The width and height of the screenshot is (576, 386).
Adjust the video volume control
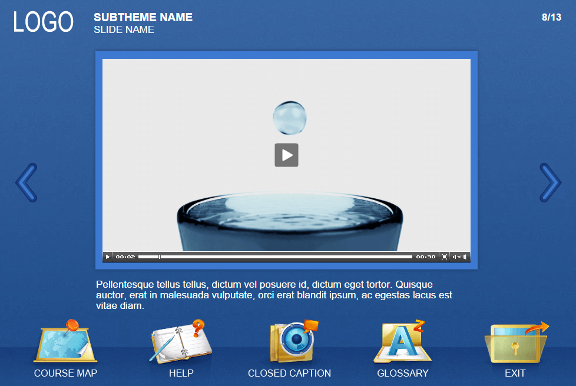(459, 257)
